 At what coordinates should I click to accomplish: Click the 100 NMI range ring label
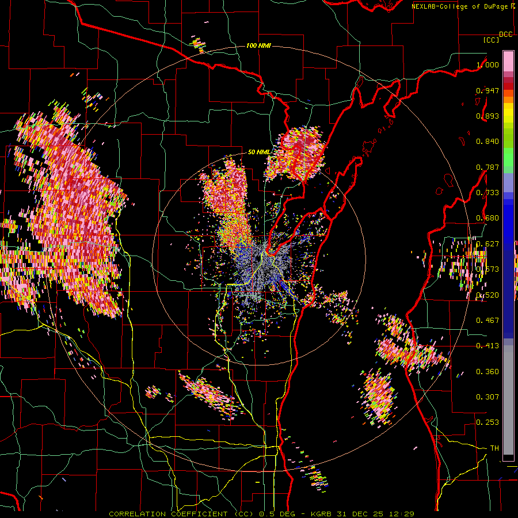[x=258, y=45]
